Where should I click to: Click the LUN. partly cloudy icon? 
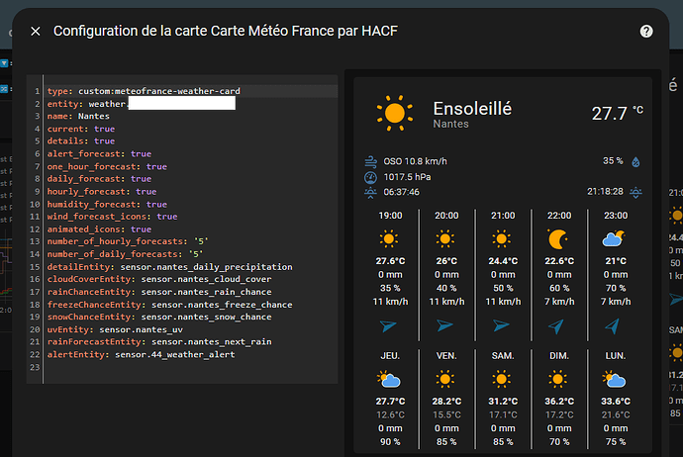(614, 380)
